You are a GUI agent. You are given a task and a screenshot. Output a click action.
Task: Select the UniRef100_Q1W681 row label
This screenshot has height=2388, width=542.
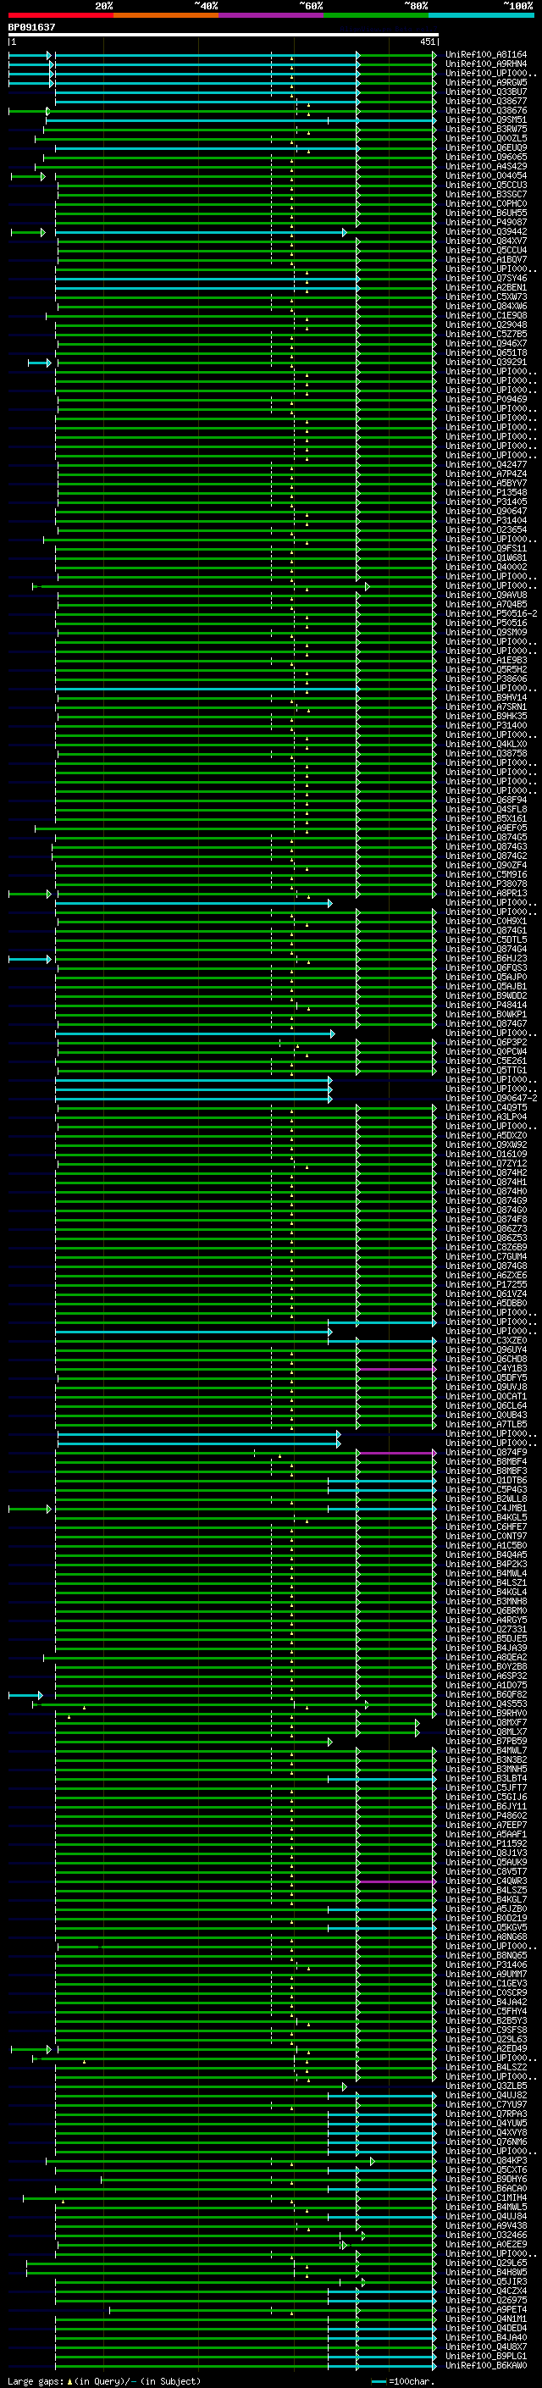click(486, 557)
